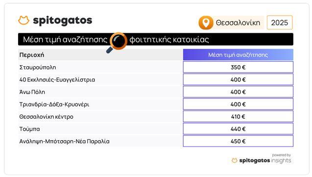Select the 40 Εκκλησιές-Ευαγγελίστρια row
312x177 pixels.
click(156, 79)
